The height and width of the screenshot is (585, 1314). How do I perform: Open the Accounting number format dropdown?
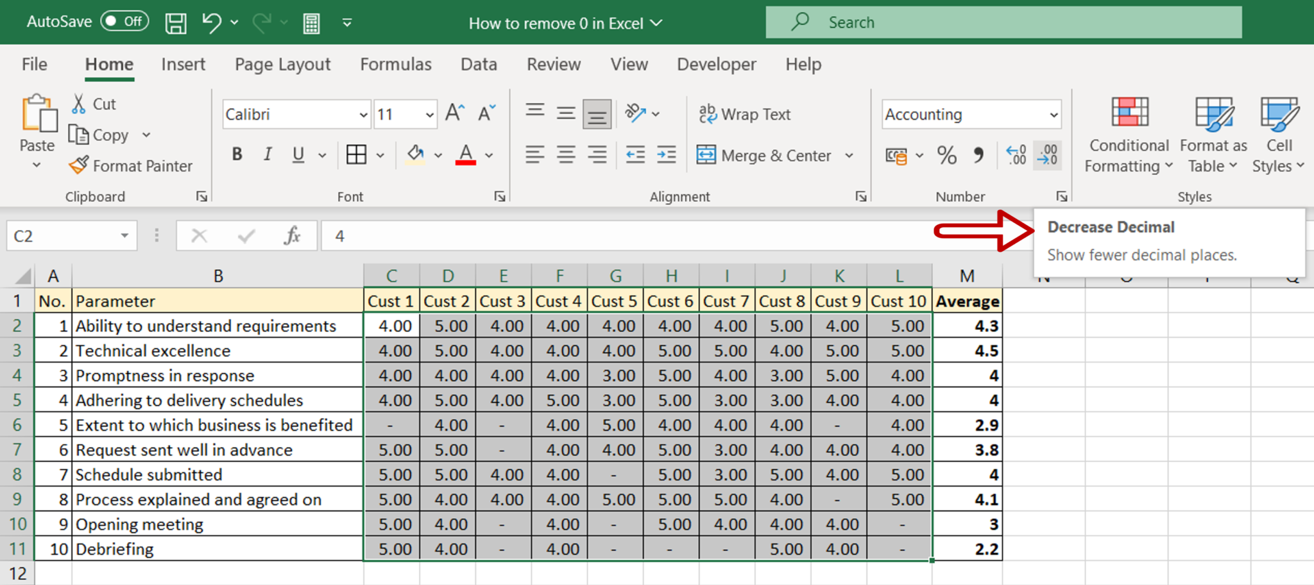click(x=1053, y=115)
